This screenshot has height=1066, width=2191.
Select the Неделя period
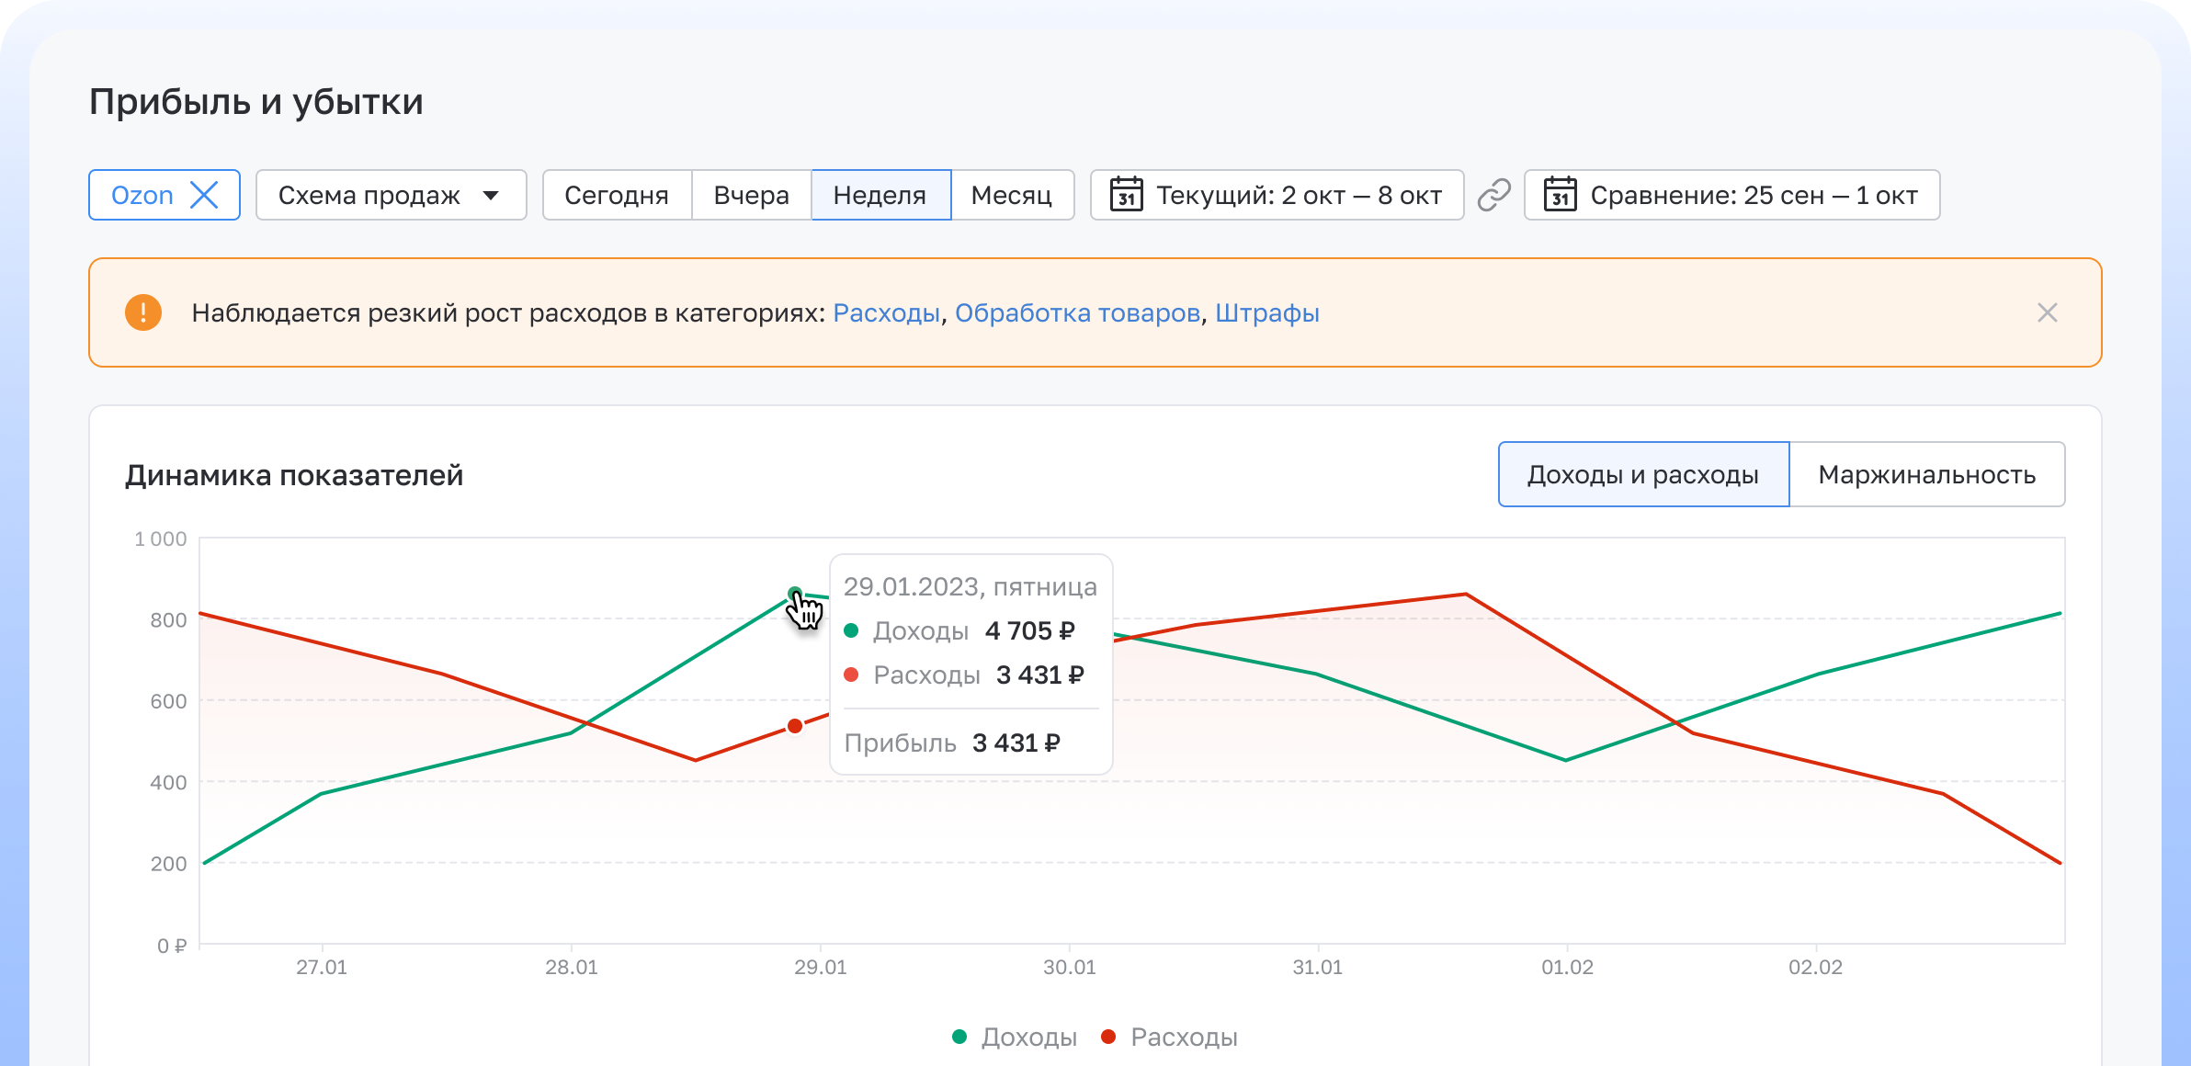click(x=880, y=195)
